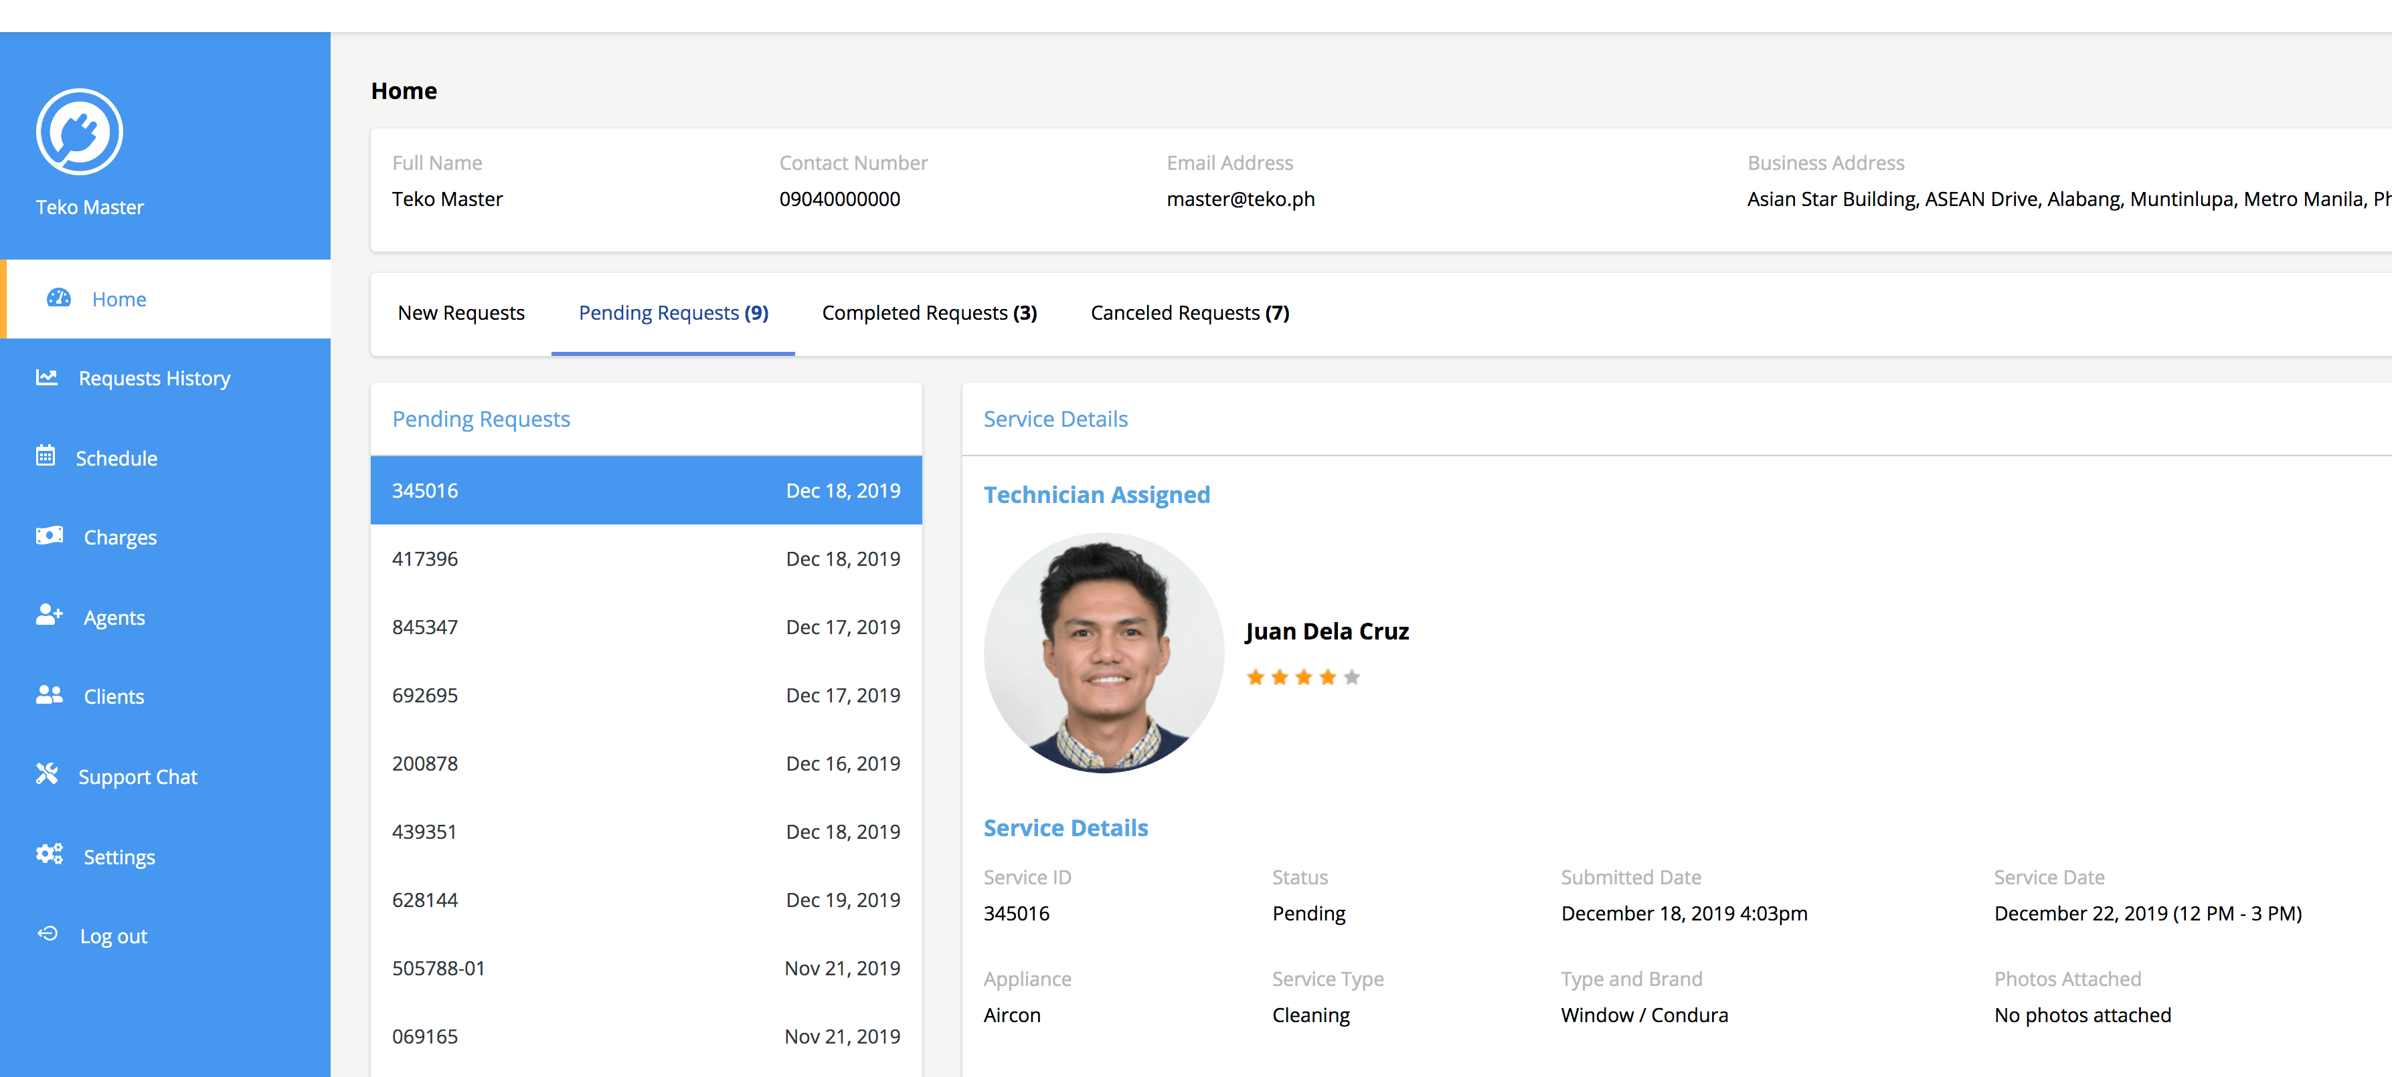
Task: Click Juan Dela Cruz's profile photo
Action: 1103,653
